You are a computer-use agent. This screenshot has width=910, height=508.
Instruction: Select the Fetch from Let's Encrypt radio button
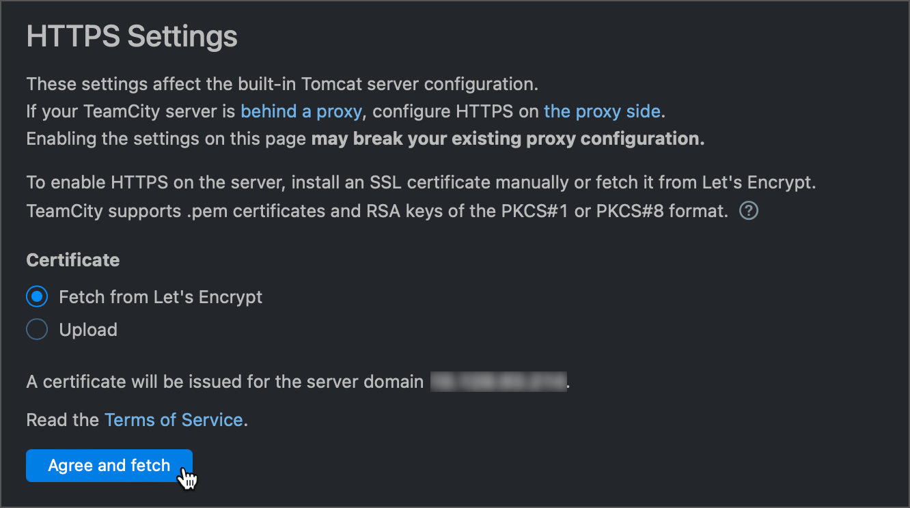(x=37, y=297)
